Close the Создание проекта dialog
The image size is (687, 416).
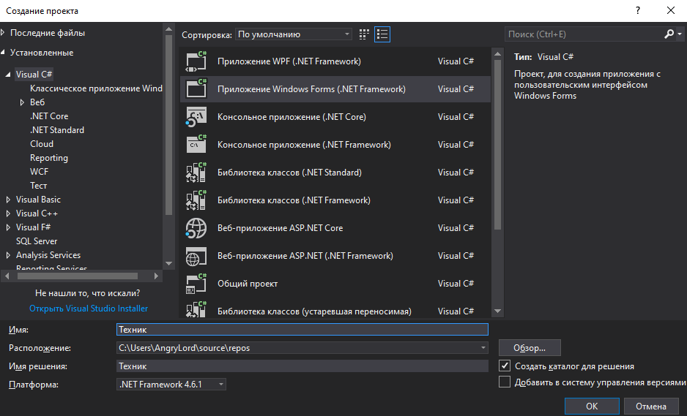click(671, 10)
